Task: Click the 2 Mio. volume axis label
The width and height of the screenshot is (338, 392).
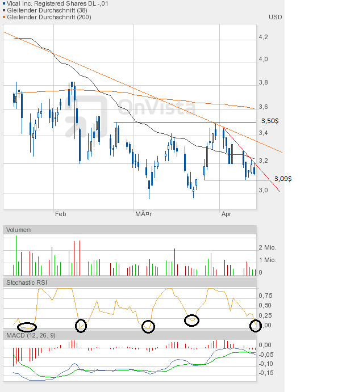Action: pos(267,247)
